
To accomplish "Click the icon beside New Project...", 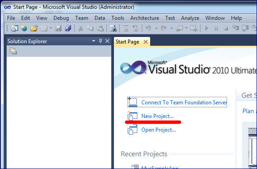I will point(132,116).
